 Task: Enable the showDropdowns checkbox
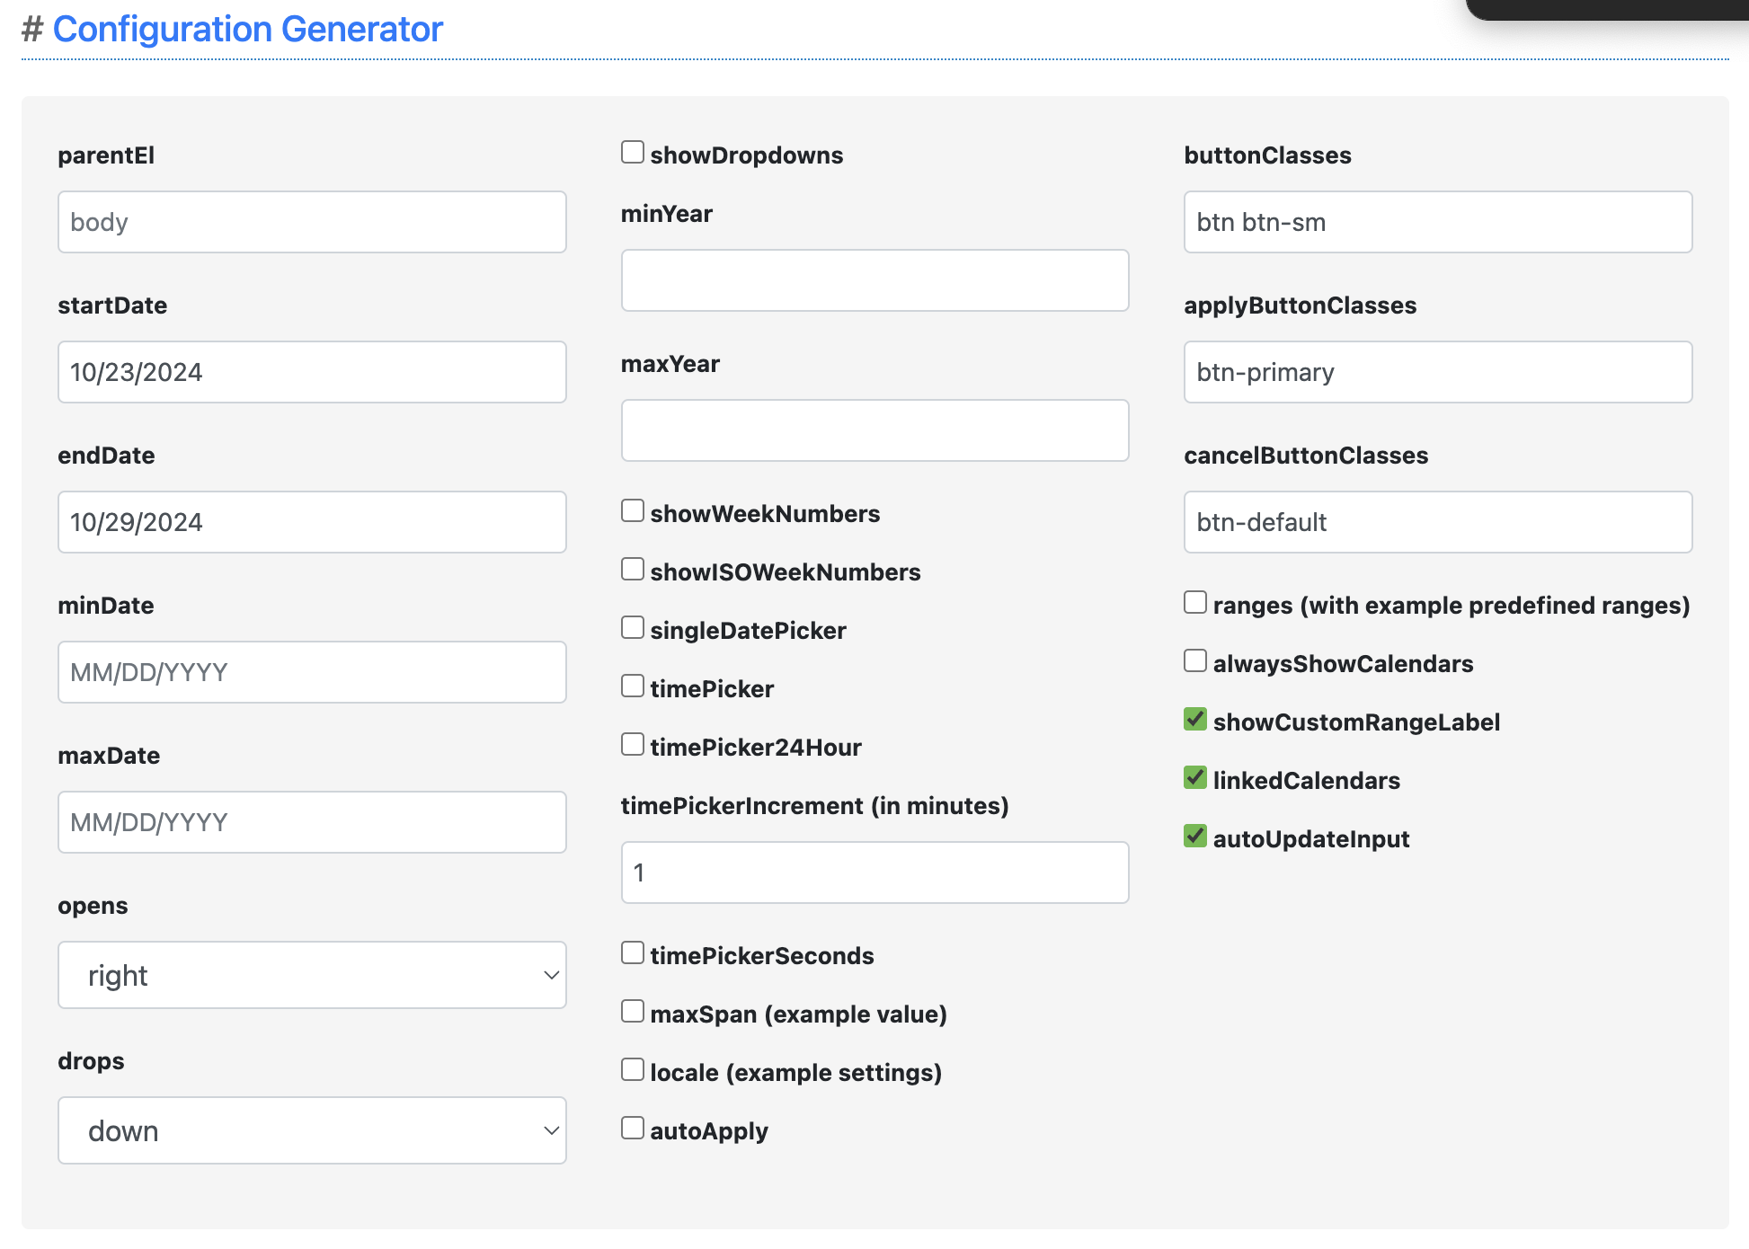[633, 152]
